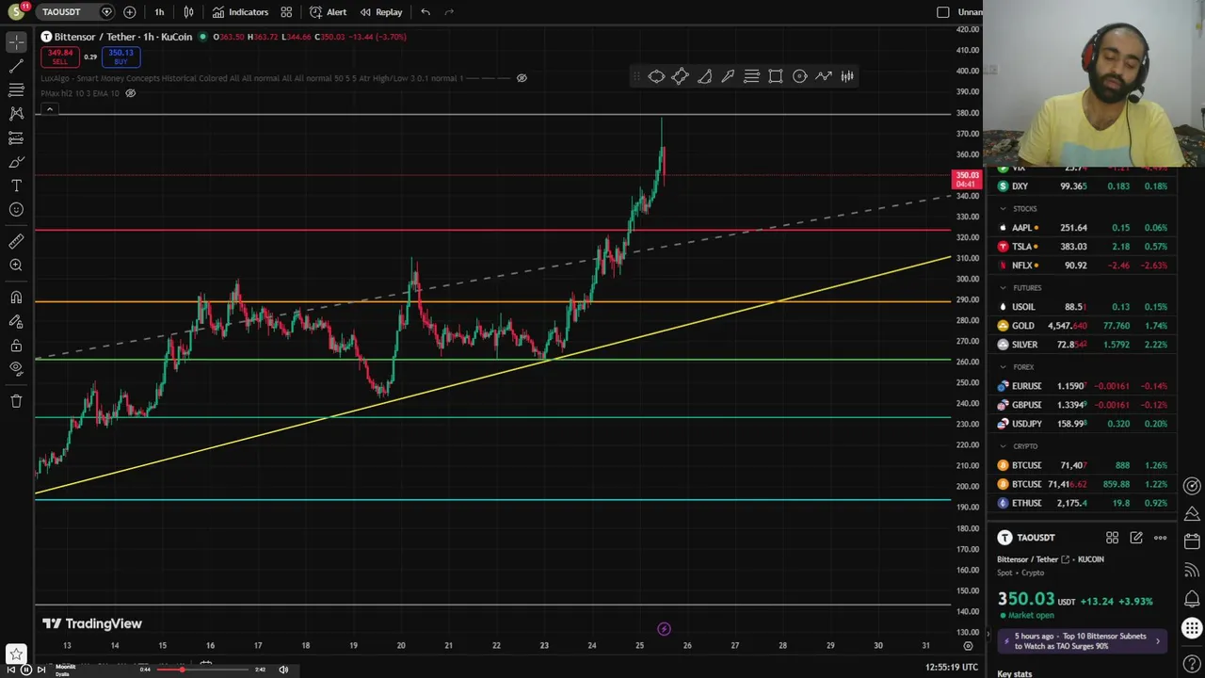Select NFLX in the watchlist
Viewport: 1205px width, 678px height.
click(x=1081, y=266)
